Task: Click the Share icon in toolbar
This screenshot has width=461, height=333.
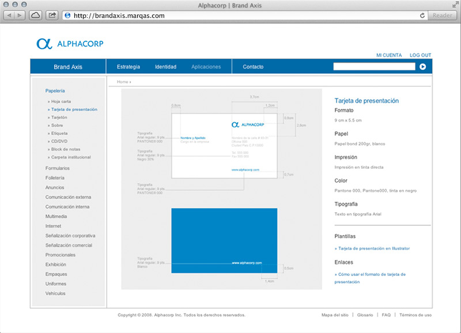Action: (52, 16)
